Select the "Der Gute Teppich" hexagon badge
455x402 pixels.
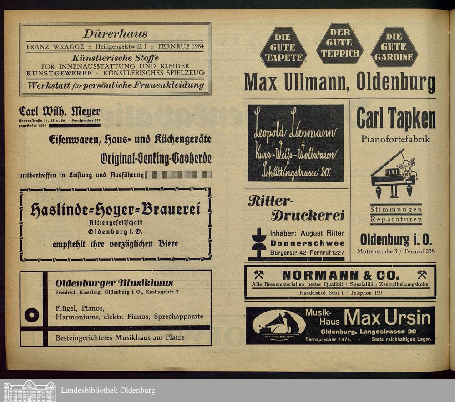[339, 43]
